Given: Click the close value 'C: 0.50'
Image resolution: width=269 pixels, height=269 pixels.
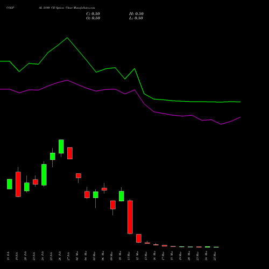Looking at the screenshot, I should tap(93, 14).
